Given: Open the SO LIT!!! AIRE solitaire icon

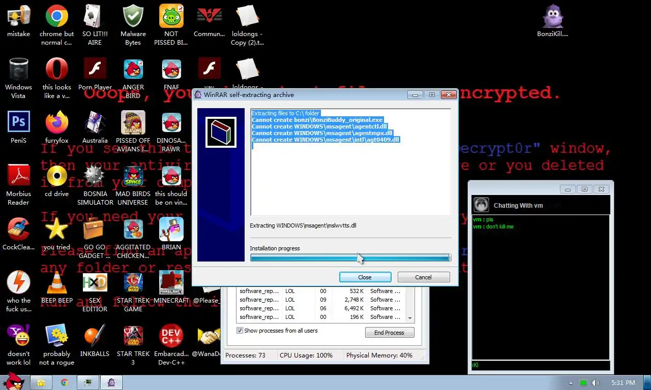Looking at the screenshot, I should coord(95,25).
